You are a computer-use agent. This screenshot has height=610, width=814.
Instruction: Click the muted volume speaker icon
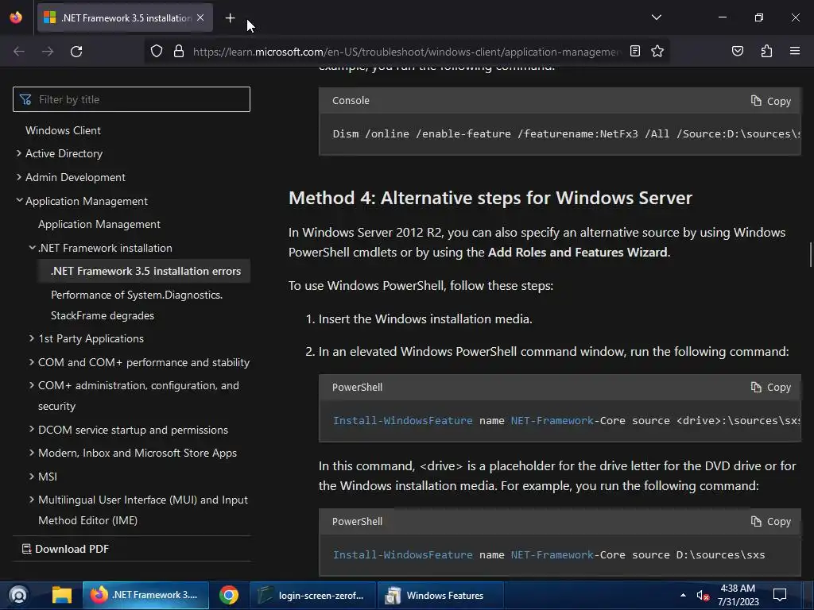pyautogui.click(x=703, y=595)
